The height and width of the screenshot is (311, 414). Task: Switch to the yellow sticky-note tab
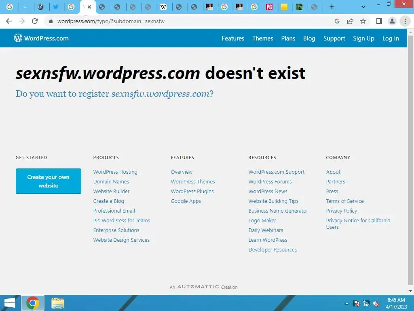coord(284,7)
